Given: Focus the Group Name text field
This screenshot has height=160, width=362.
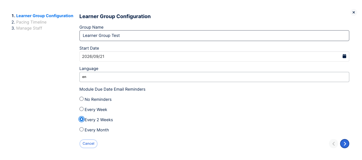Looking at the screenshot, I should [x=214, y=36].
